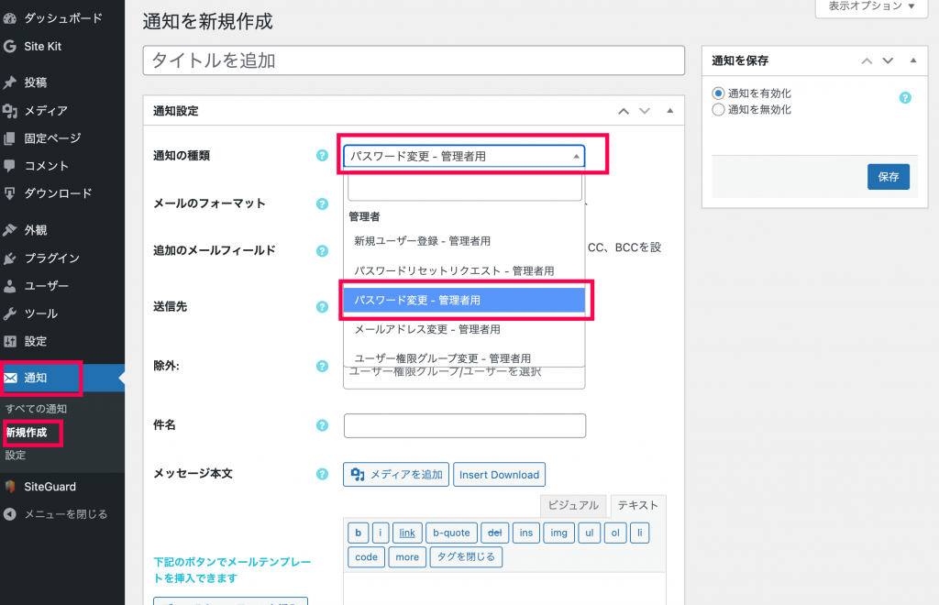This screenshot has width=939, height=605.
Task: Click the ul quicktag button
Action: (590, 533)
